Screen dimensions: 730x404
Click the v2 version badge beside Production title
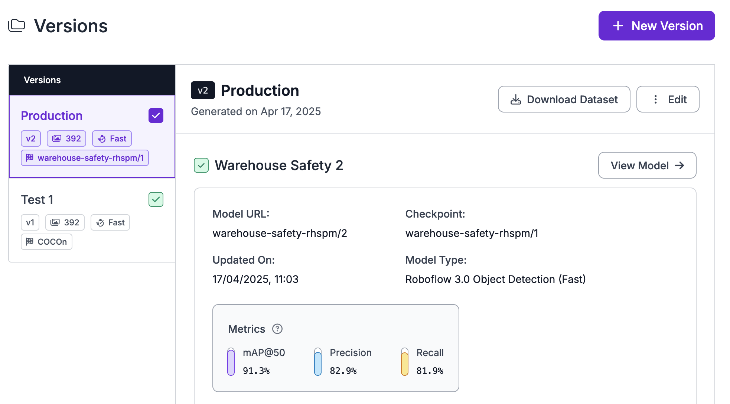pos(203,90)
